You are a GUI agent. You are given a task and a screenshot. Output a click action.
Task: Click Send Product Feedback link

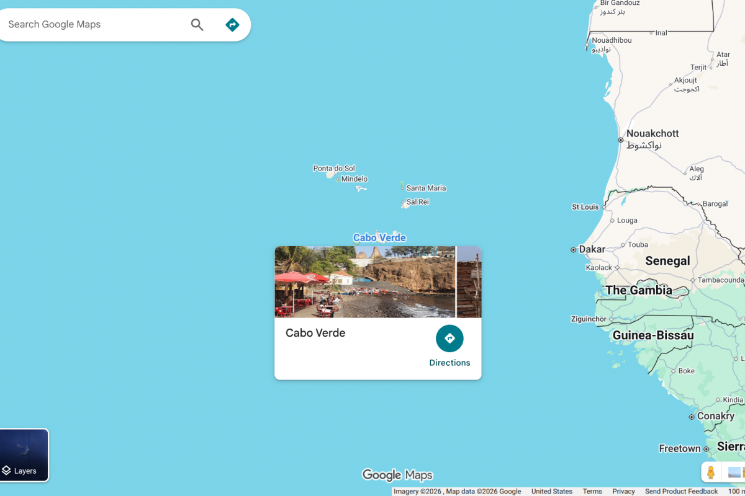681,491
